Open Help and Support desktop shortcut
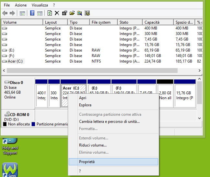 (x=10, y=146)
